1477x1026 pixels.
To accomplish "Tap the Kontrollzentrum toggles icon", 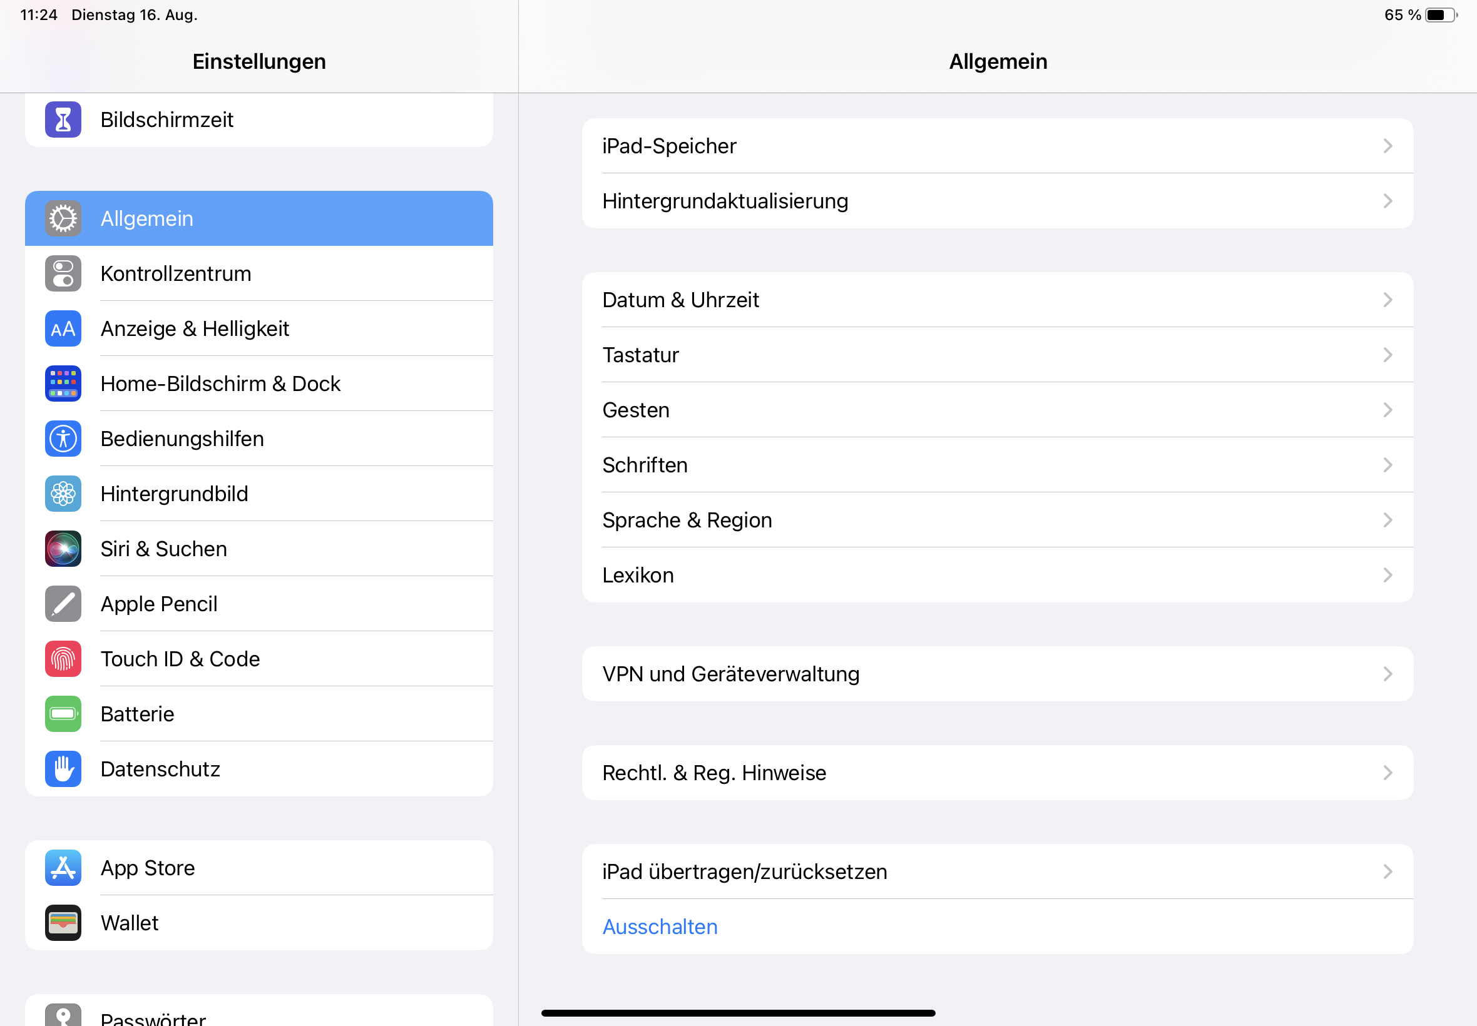I will coord(63,273).
